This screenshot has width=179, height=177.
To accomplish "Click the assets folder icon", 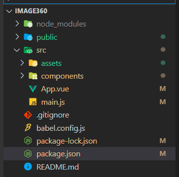I will pyautogui.click(x=33, y=63).
